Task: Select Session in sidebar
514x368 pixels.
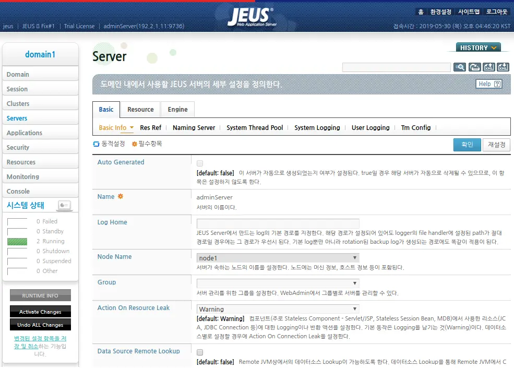Action: pyautogui.click(x=40, y=89)
